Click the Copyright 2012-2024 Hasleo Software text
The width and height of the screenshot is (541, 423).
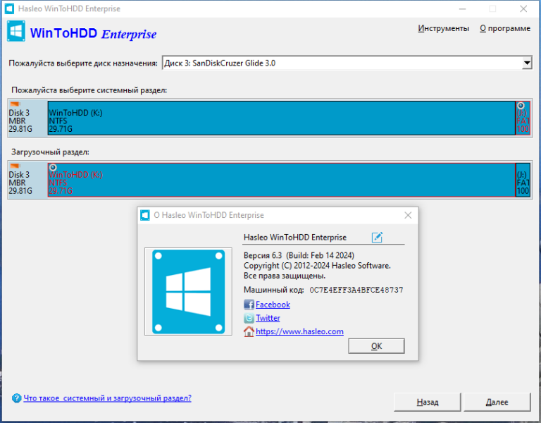pos(317,266)
